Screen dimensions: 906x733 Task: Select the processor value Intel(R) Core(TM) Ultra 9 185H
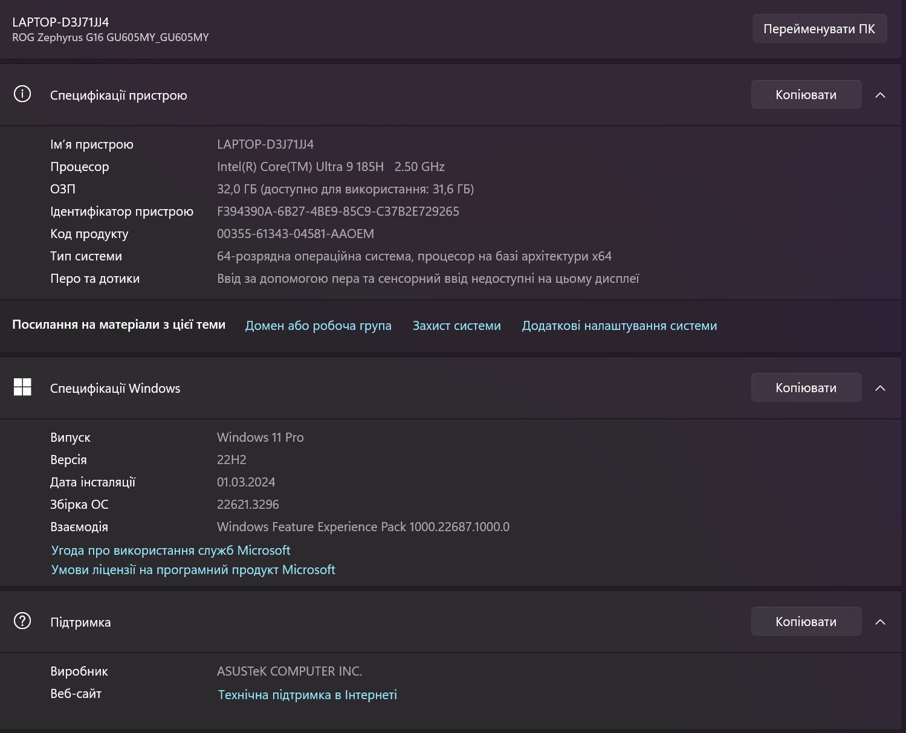(300, 167)
